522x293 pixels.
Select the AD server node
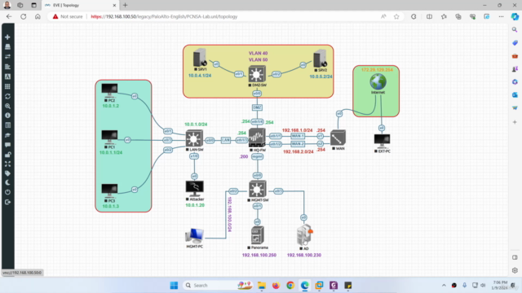tap(304, 234)
